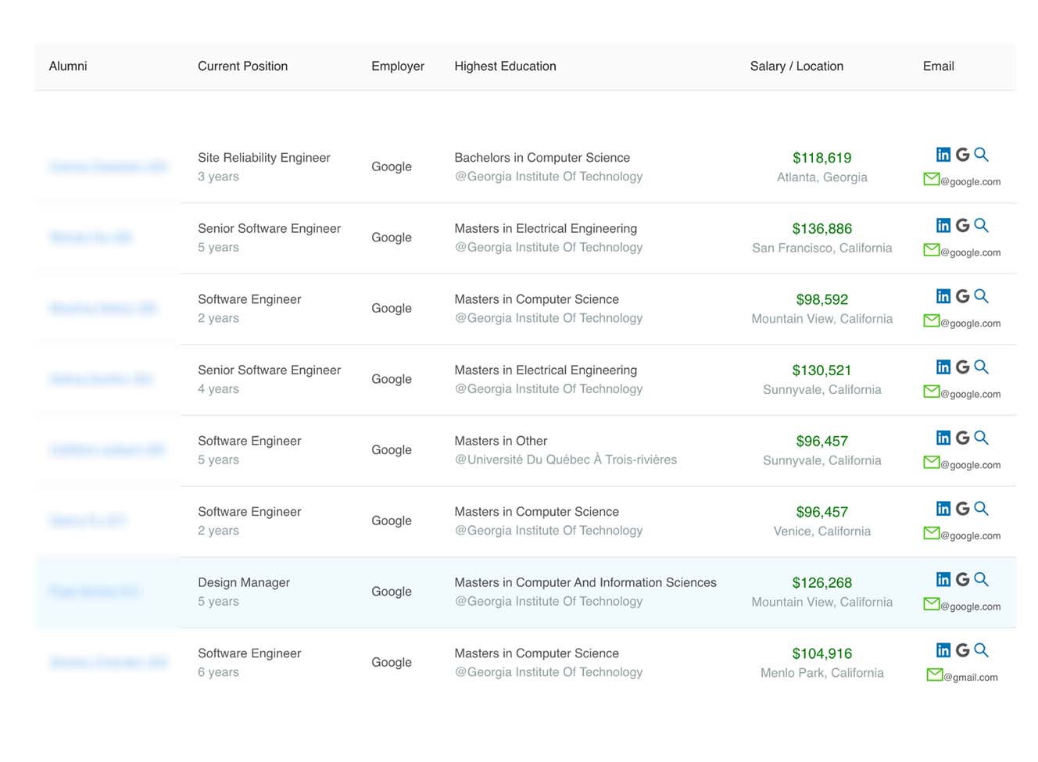The height and width of the screenshot is (762, 1038).
Task: Open LinkedIn icon for Site Reliability Engineer row
Action: [x=943, y=155]
